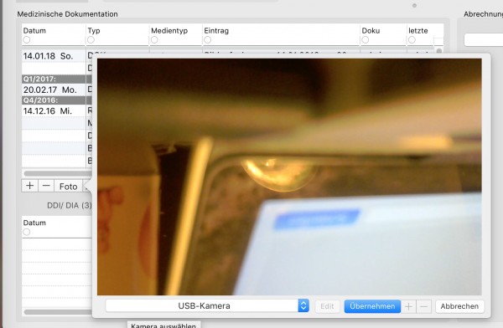This screenshot has height=328, width=503.
Task: Toggle the radio button under Medientyp column
Action: click(154, 39)
